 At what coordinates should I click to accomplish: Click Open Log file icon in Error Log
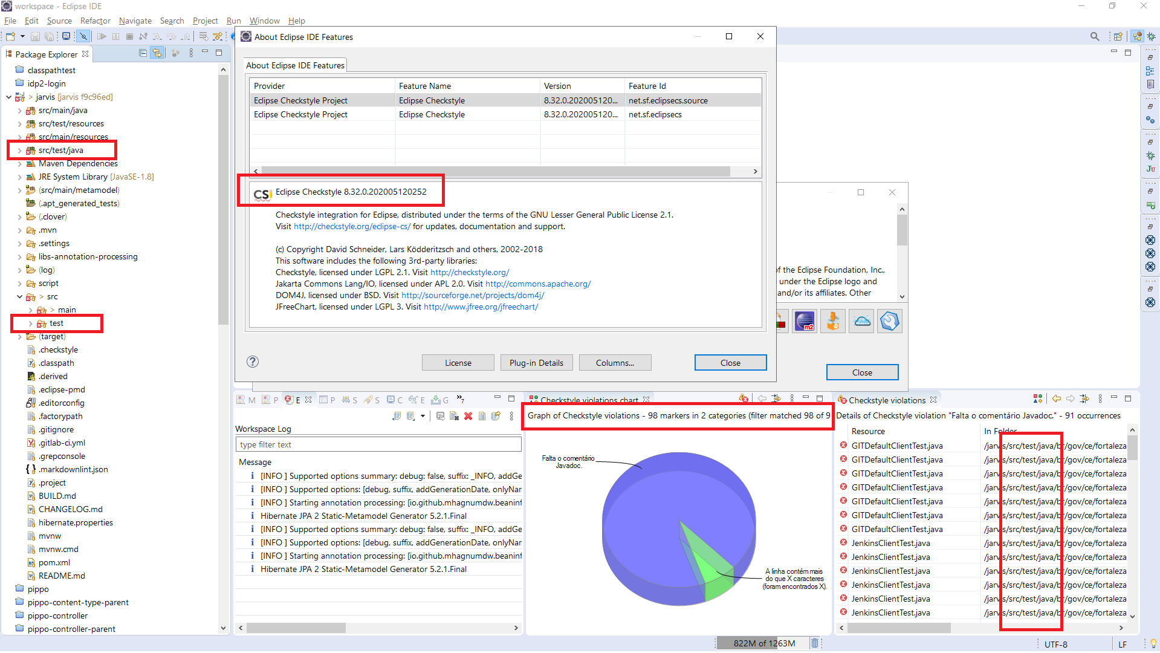482,416
